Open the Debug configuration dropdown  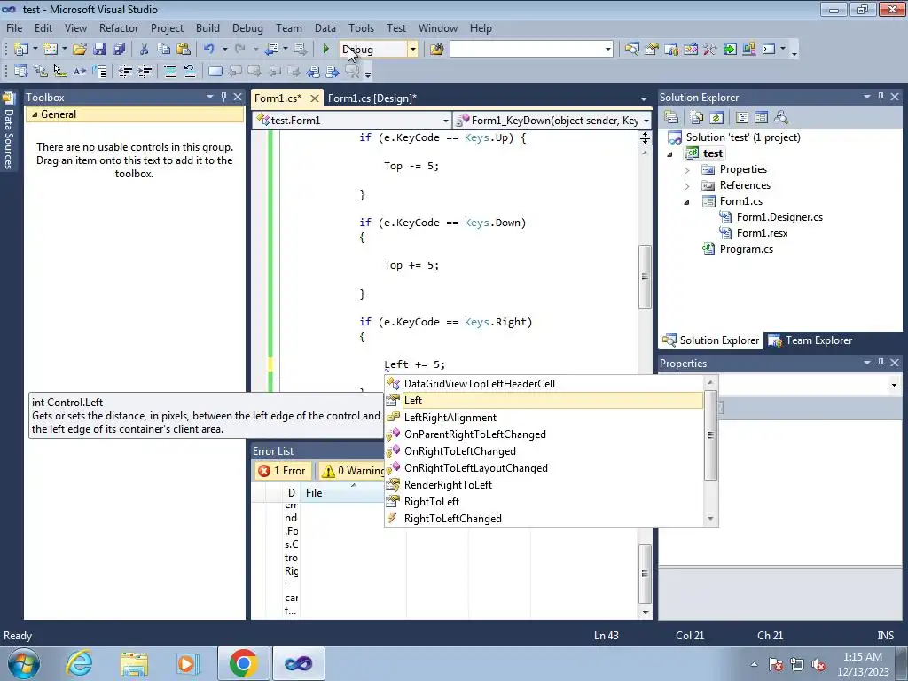[x=413, y=50]
